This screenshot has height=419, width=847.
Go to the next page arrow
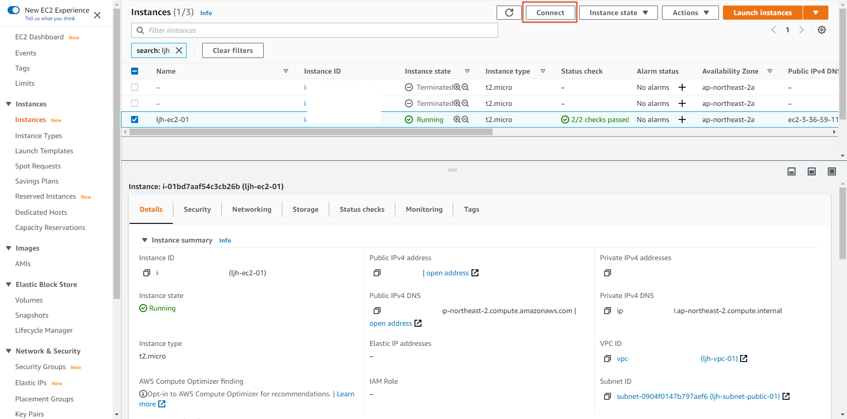(802, 30)
